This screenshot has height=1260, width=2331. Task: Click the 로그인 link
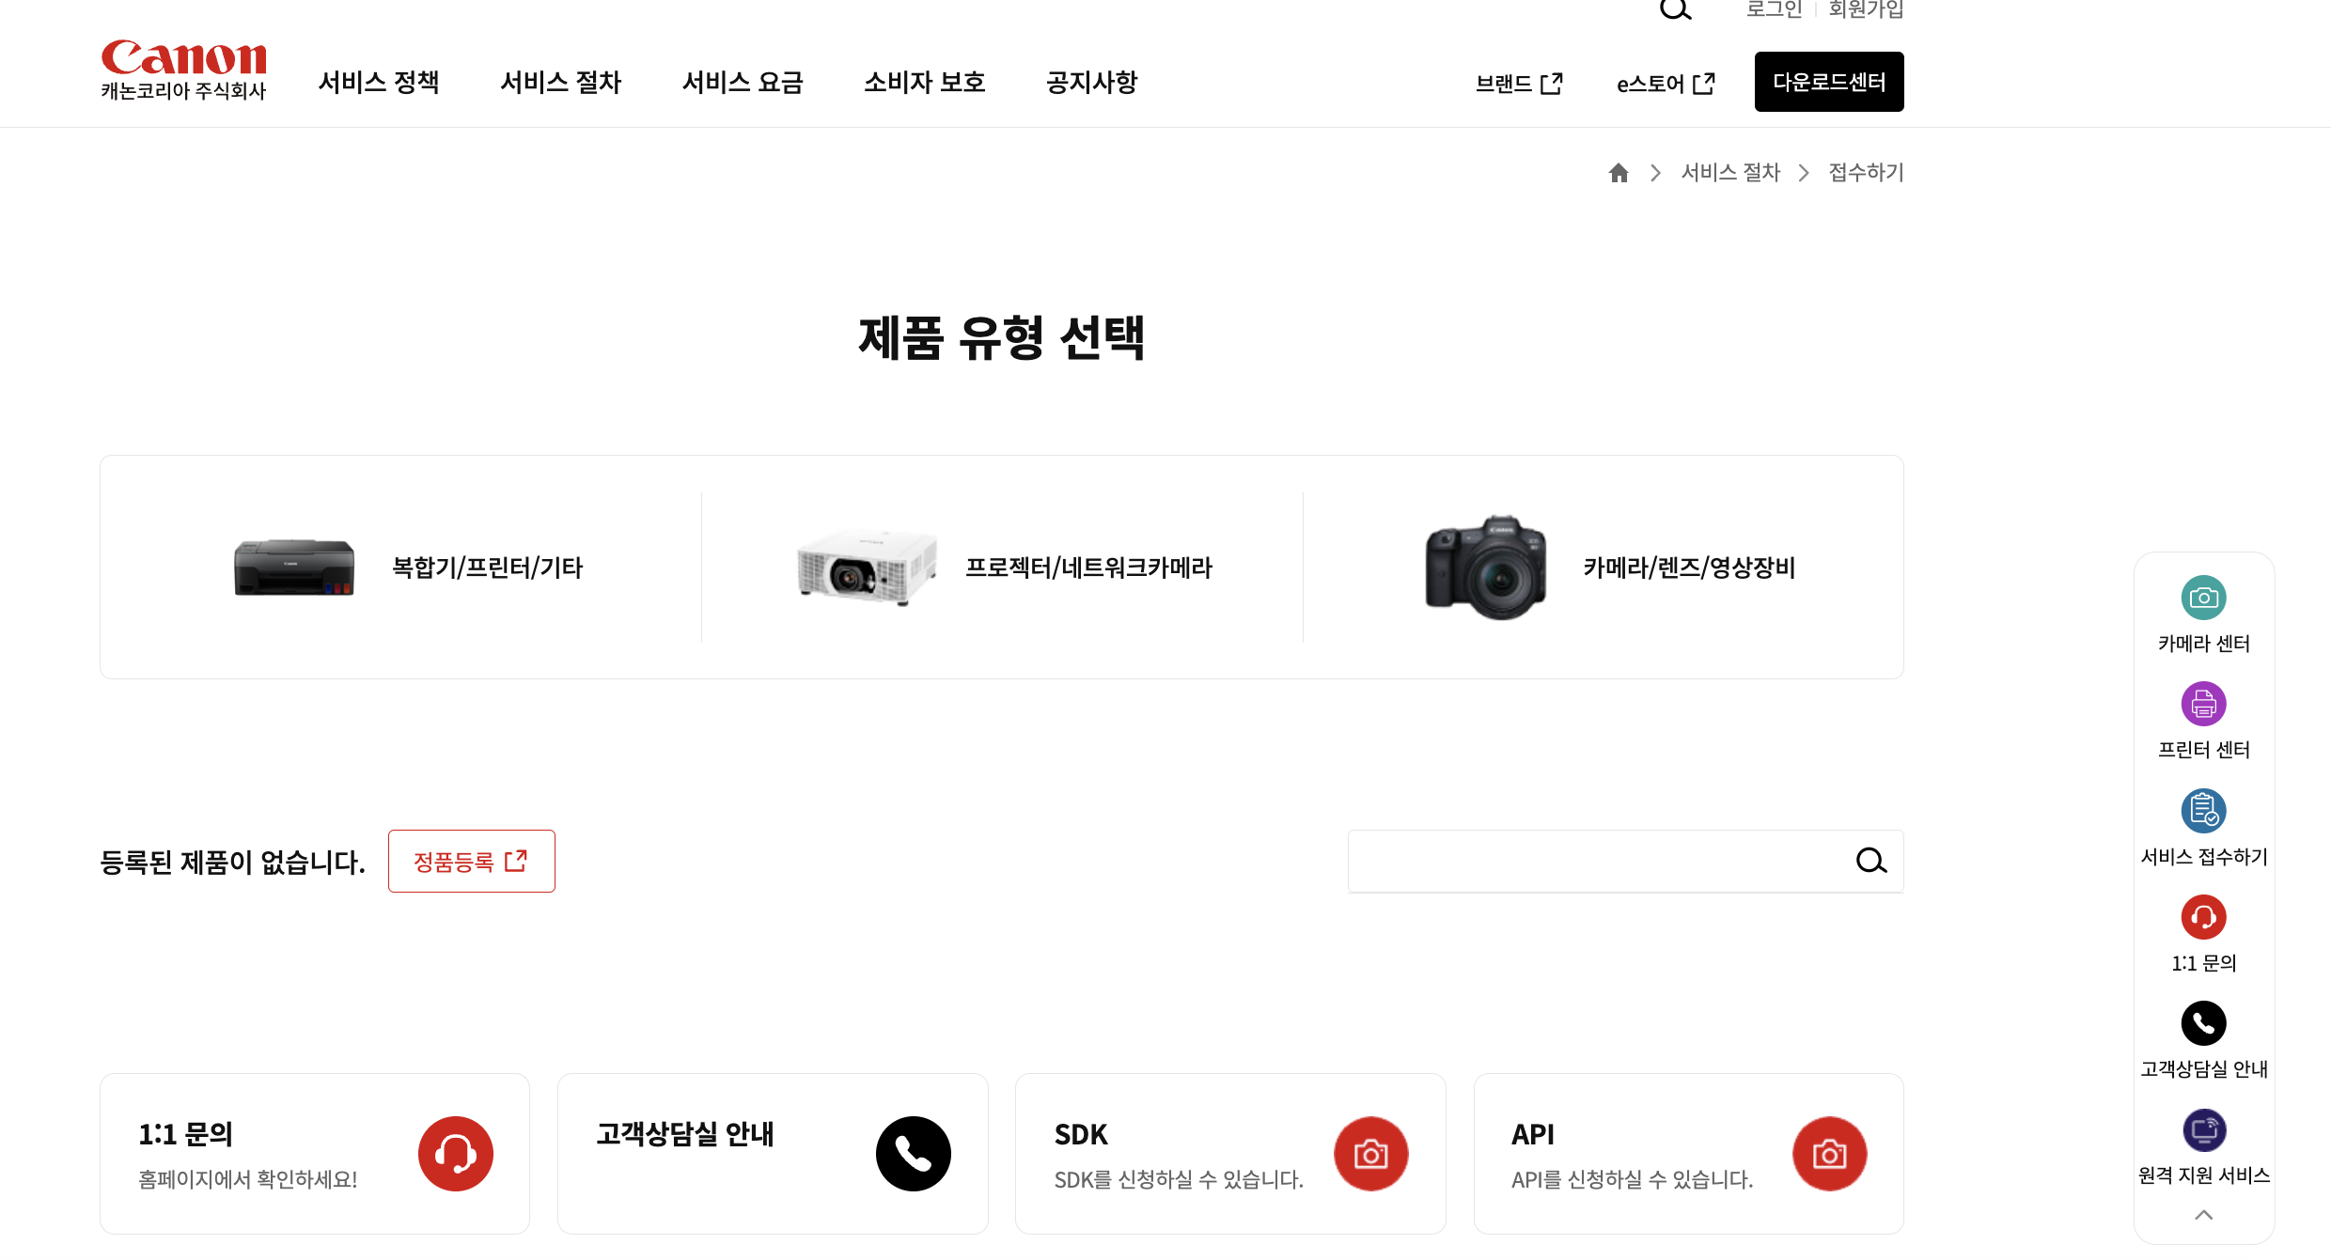[x=1773, y=9]
